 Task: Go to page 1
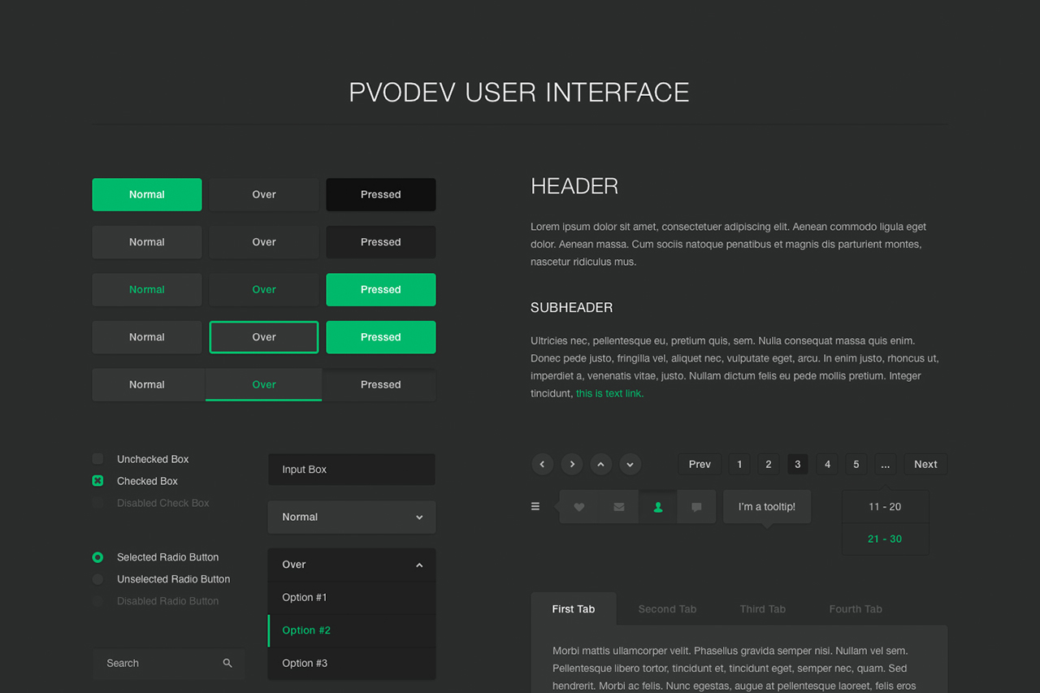[739, 464]
